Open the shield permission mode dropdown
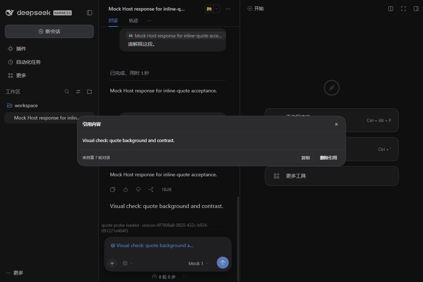 (128, 263)
